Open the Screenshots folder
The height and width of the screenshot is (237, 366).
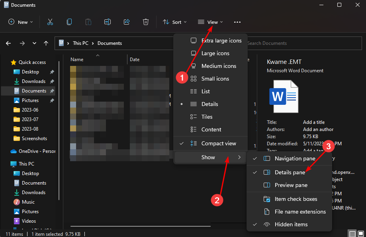pyautogui.click(x=30, y=139)
